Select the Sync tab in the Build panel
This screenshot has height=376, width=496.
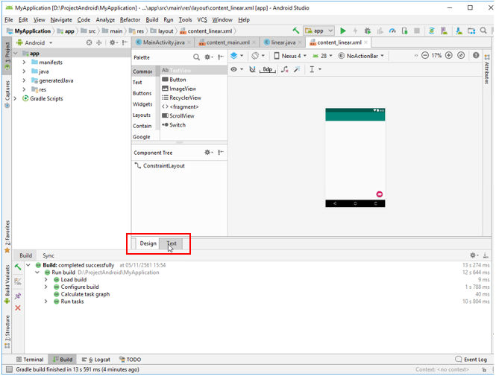pos(48,255)
